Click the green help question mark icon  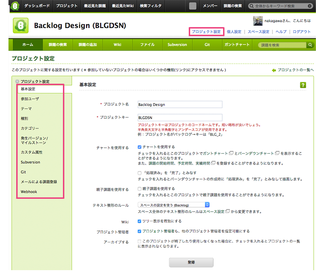[303, 85]
